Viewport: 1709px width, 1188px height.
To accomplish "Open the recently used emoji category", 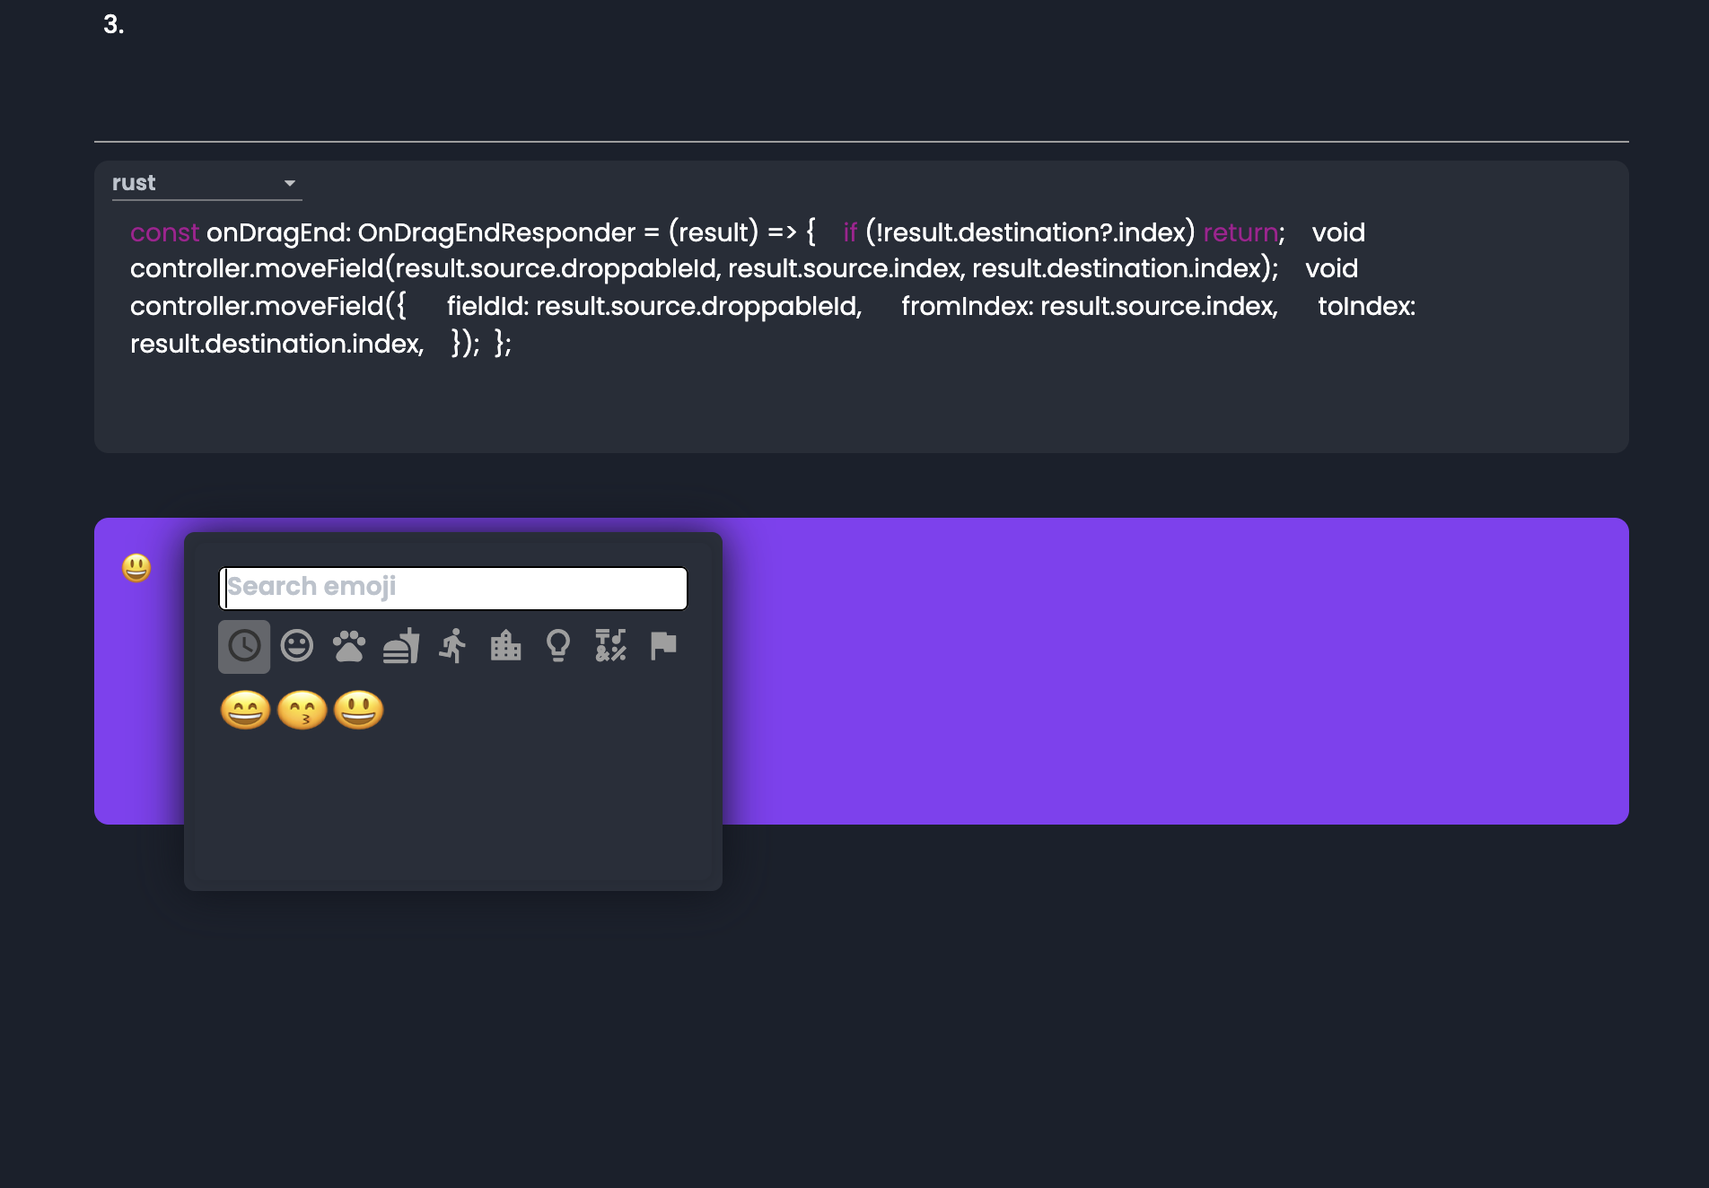I will pos(244,646).
